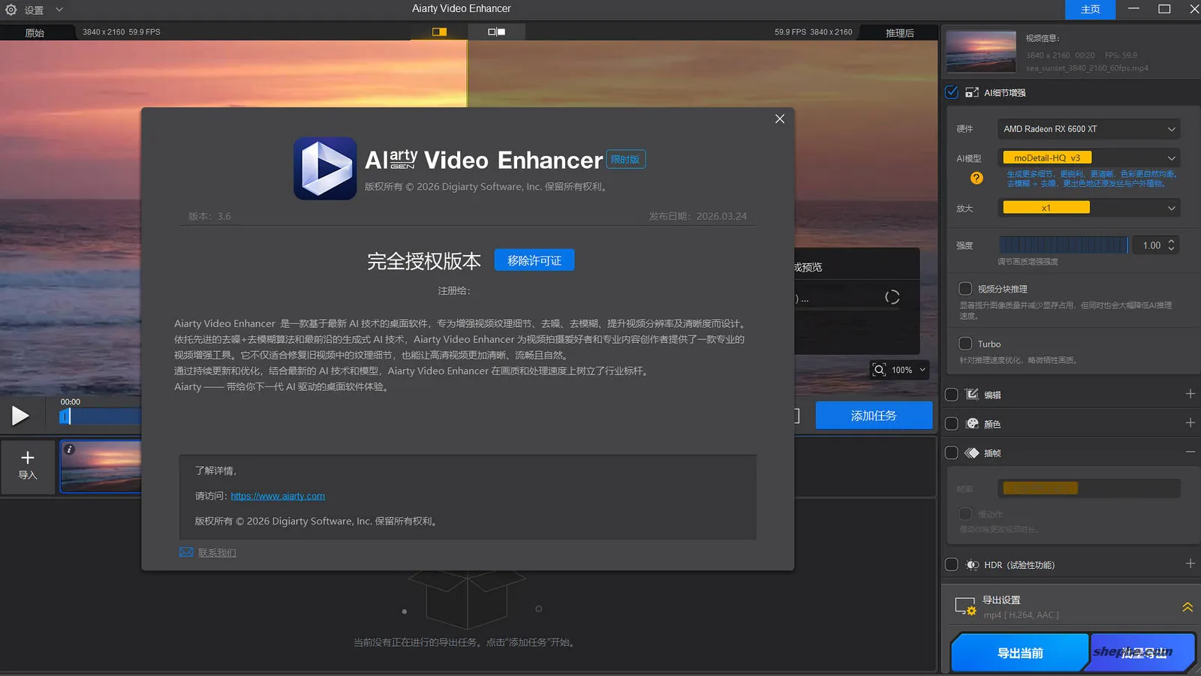Click the 编辑 (edit) tool icon
Viewport: 1201px width, 676px height.
(971, 393)
